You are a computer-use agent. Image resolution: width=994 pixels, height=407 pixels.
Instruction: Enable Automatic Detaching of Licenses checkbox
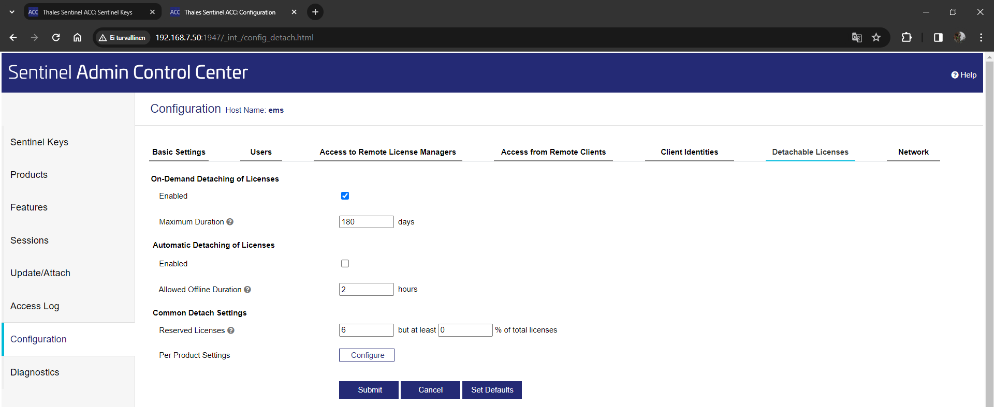click(345, 264)
